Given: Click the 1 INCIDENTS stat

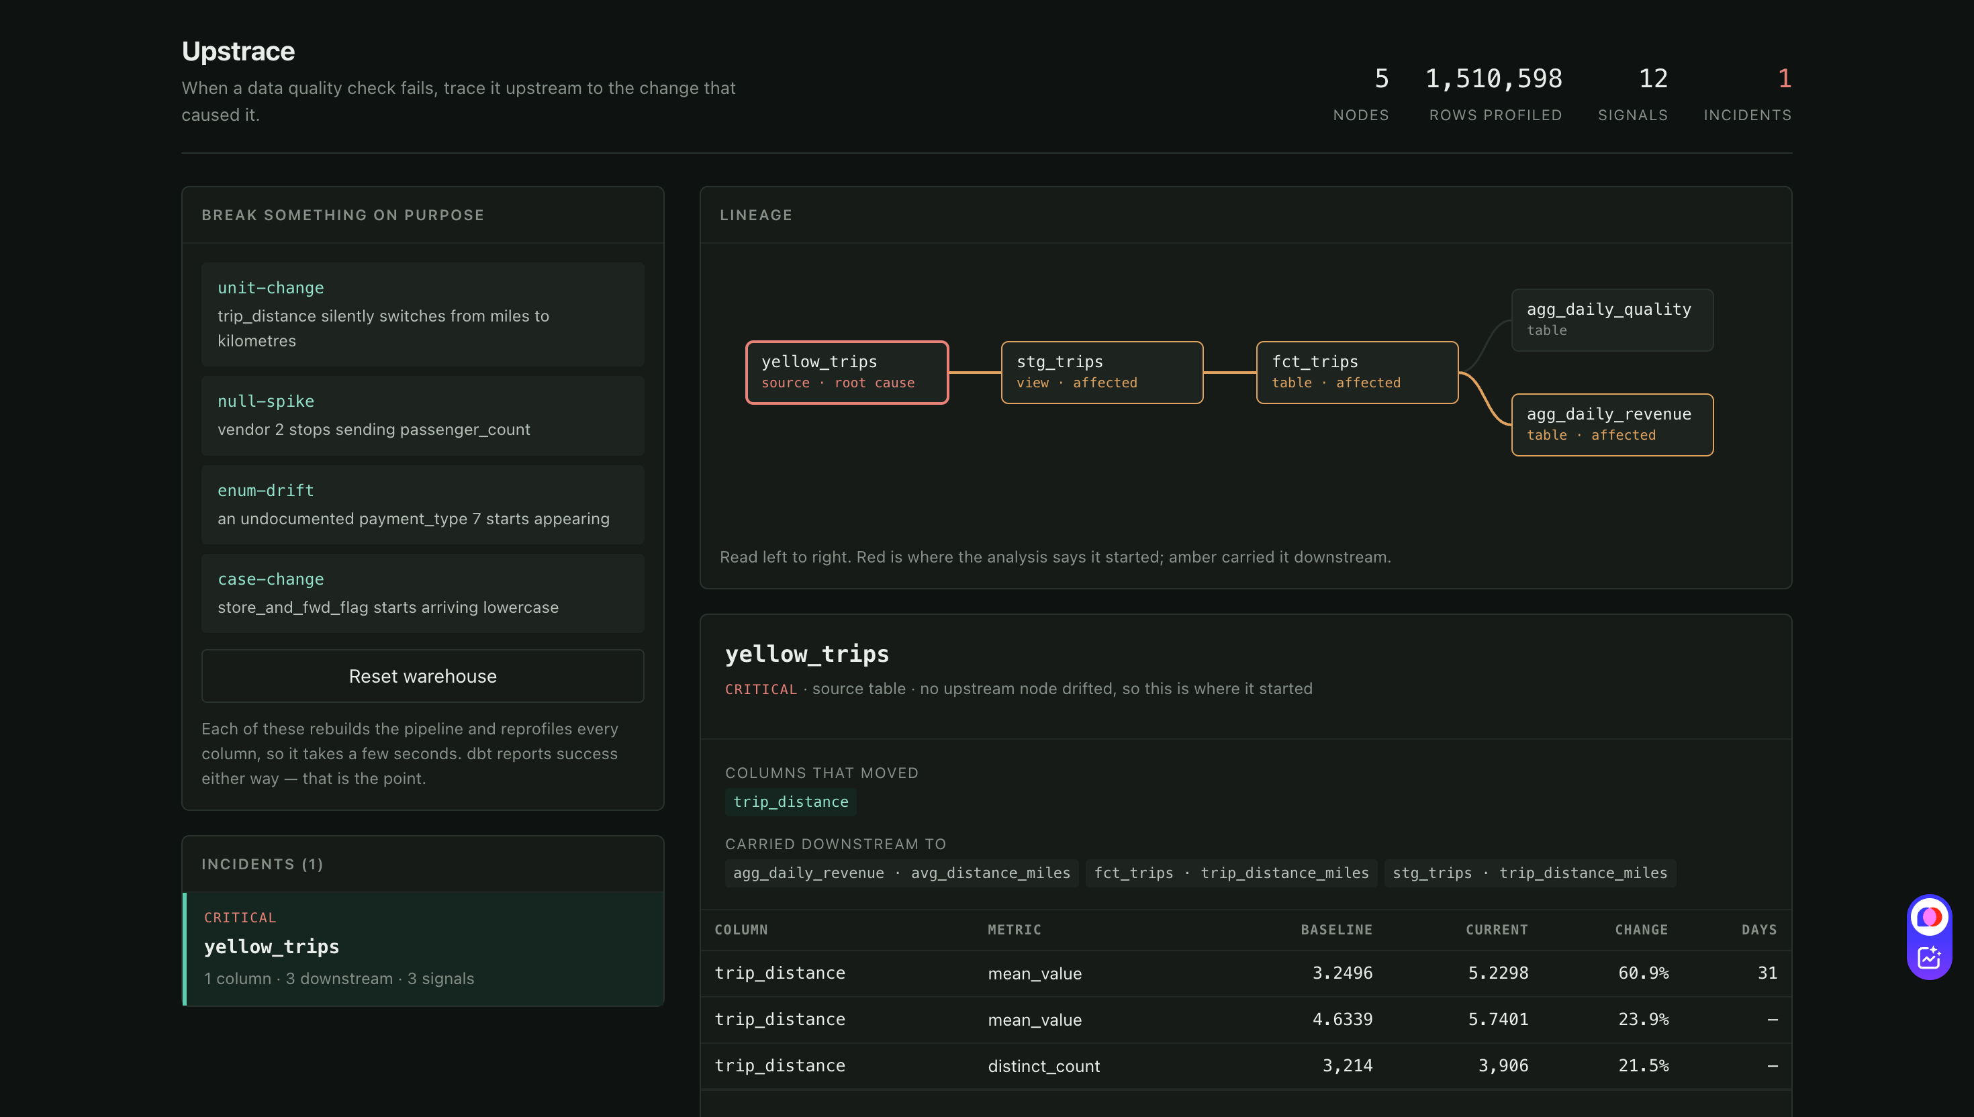Looking at the screenshot, I should tap(1748, 95).
